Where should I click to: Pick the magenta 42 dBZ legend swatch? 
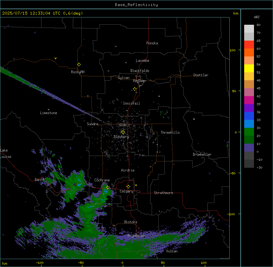click(x=249, y=100)
